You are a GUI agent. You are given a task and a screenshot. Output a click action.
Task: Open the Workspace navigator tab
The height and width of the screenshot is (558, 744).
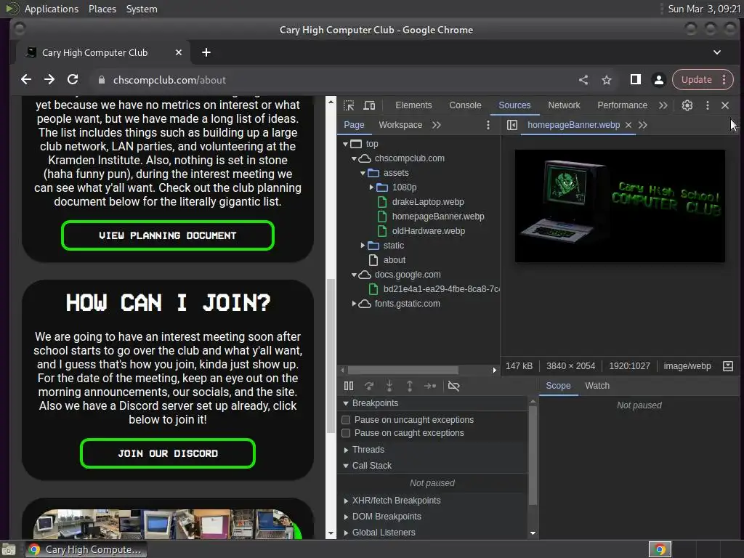pos(400,125)
